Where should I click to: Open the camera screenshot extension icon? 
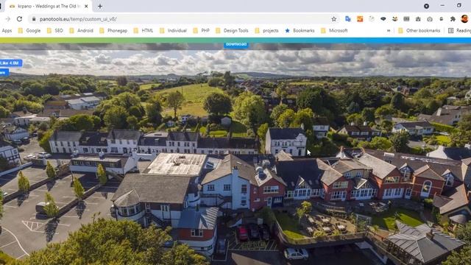430,19
